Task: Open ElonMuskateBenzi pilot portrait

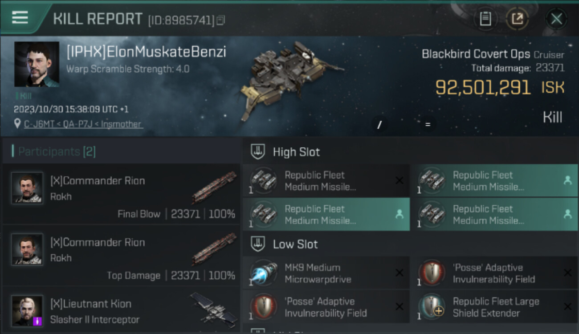Action: click(37, 64)
